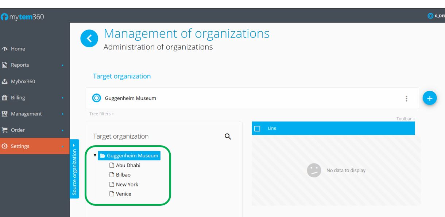Click the Venice file icon
This screenshot has height=217, width=445.
112,194
